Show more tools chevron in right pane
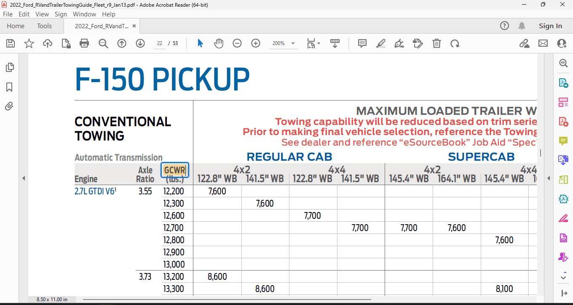The image size is (573, 305). (563, 277)
